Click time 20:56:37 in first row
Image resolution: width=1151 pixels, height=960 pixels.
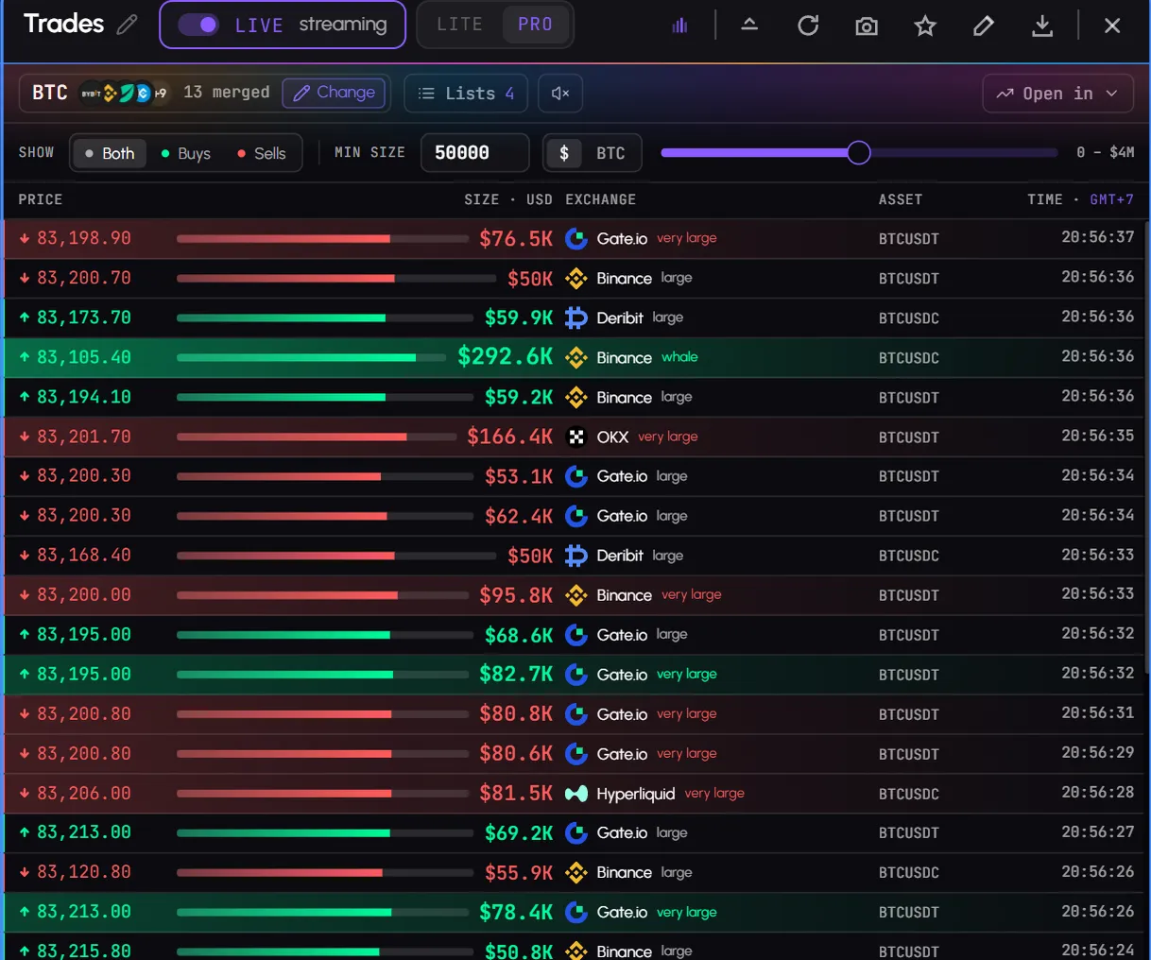[1098, 237]
